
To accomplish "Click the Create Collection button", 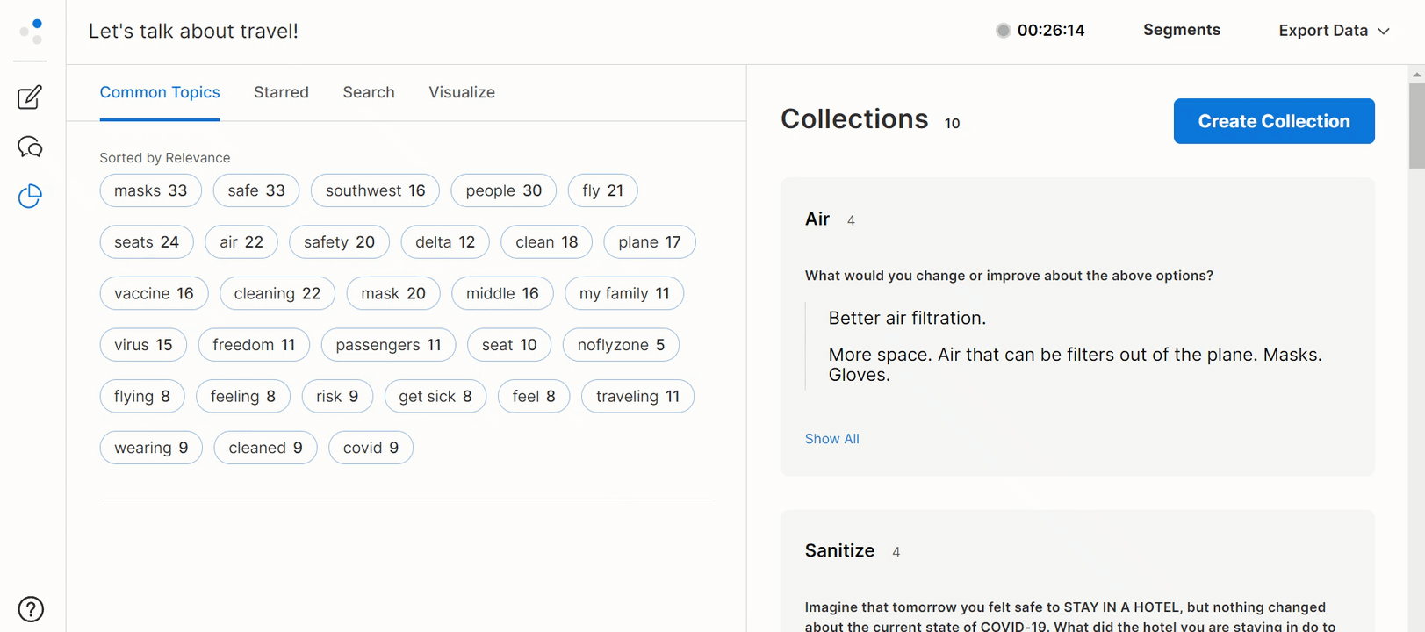I will 1274,121.
